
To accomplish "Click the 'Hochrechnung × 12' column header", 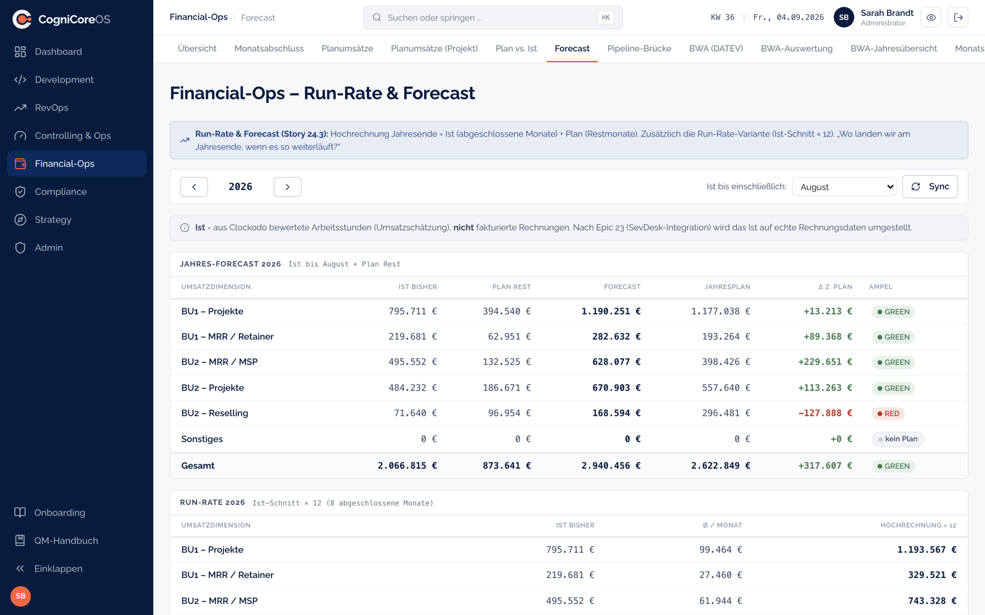I will (918, 525).
